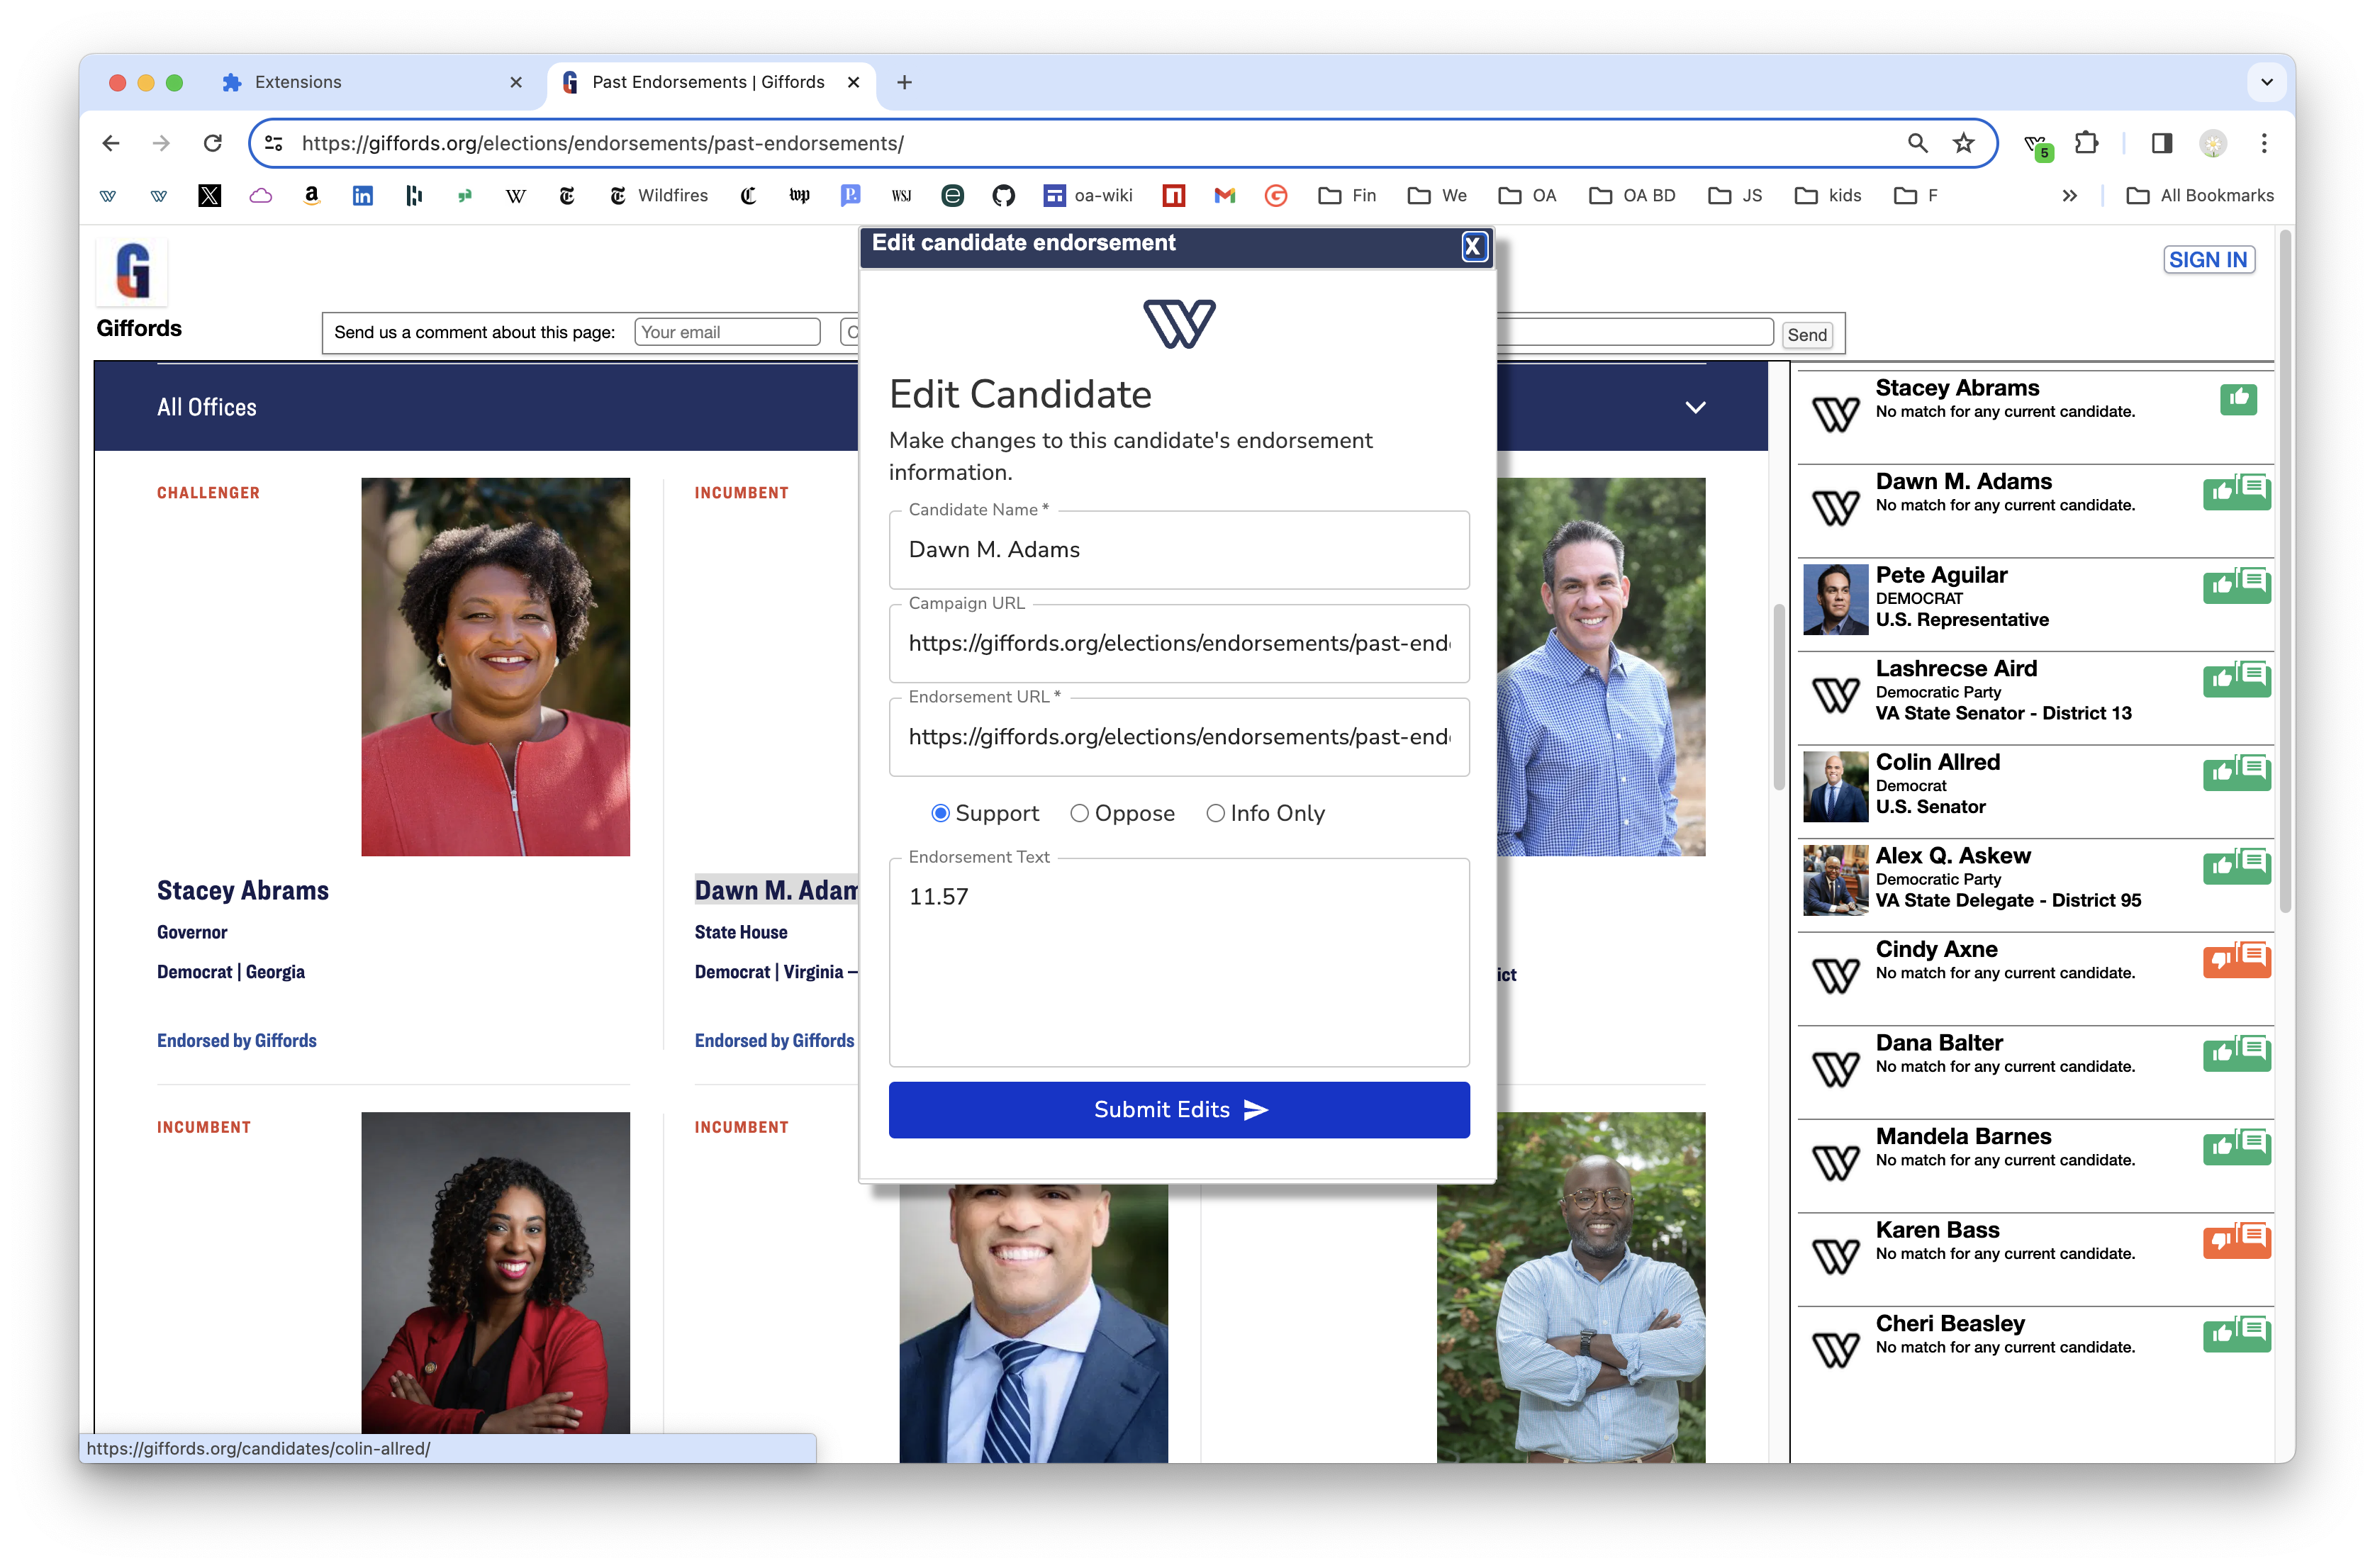Screen dimensions: 2375x1568
Task: Open the Fin bookmarks folder
Action: [1347, 196]
